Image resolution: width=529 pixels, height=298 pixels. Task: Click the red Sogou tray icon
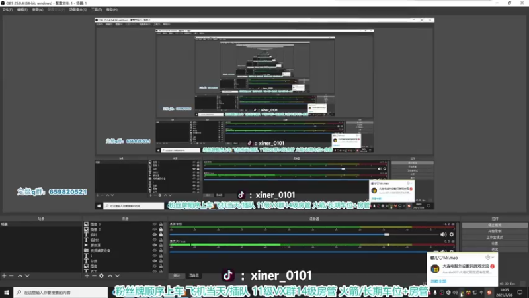489,293
